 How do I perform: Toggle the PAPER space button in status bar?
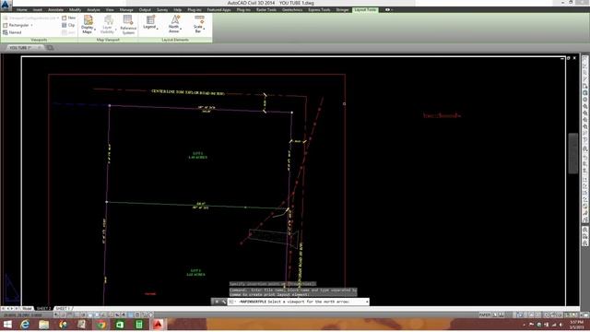click(x=485, y=314)
